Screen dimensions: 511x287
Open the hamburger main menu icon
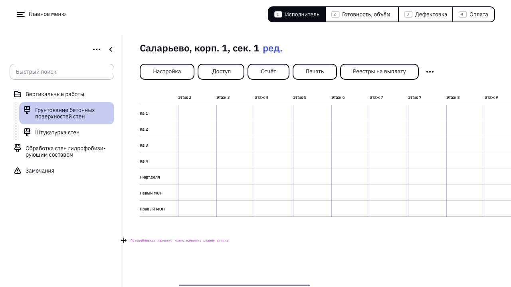[21, 14]
